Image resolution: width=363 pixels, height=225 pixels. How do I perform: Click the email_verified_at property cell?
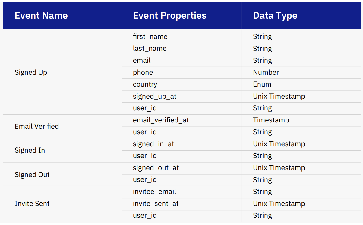point(161,120)
